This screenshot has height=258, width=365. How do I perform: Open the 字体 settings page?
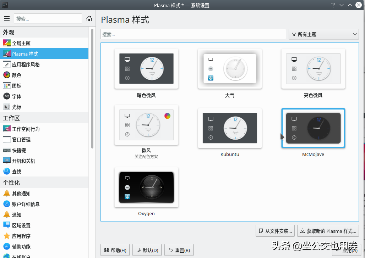44,96
